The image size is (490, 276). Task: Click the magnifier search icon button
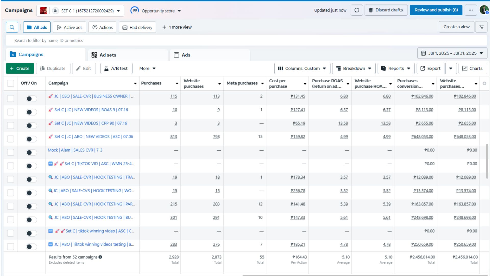pyautogui.click(x=12, y=27)
